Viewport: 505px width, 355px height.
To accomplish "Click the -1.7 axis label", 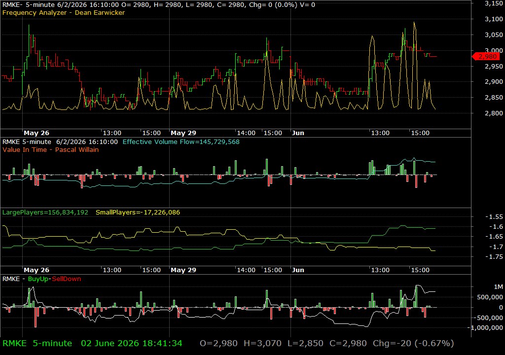I will (x=496, y=247).
